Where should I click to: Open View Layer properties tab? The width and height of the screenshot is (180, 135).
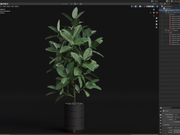pyautogui.click(x=160, y=120)
